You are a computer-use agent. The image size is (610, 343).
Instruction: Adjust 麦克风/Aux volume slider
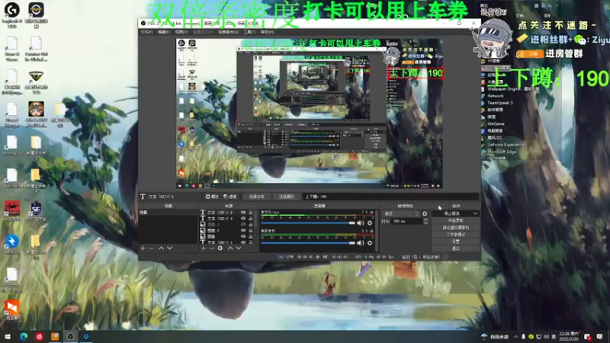[308, 223]
